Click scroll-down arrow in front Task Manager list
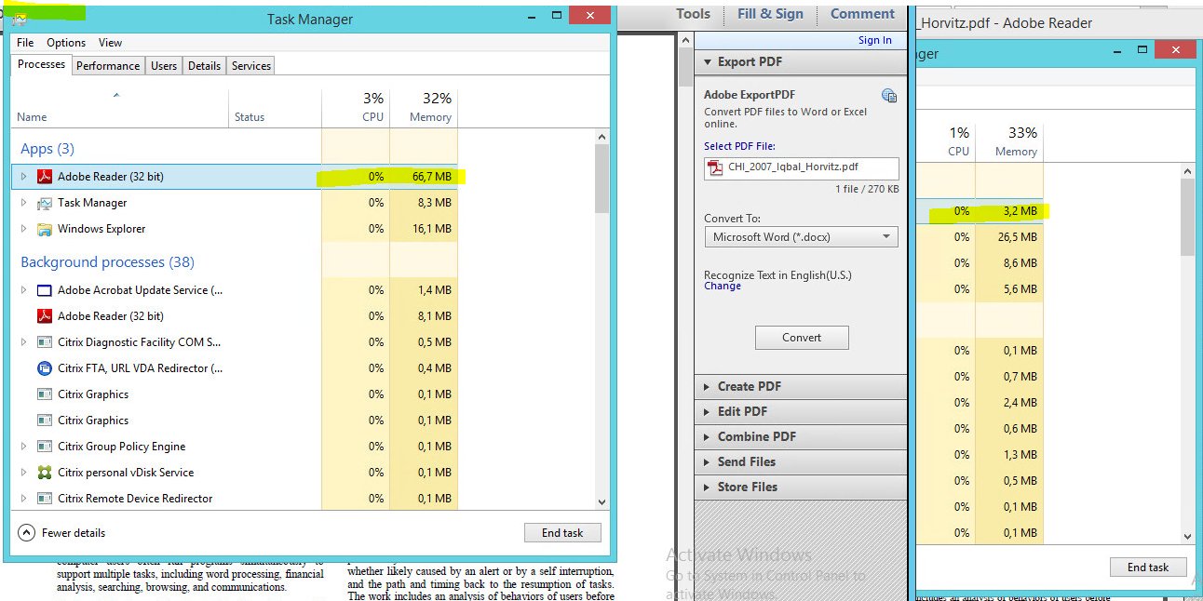Screen dimensions: 1203x601 pos(601,501)
